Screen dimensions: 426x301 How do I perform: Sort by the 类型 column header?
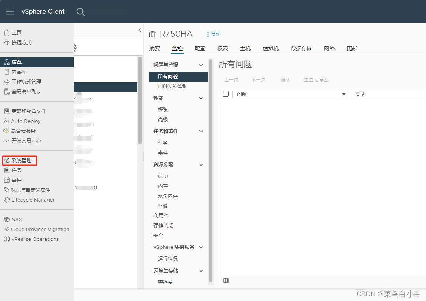click(360, 94)
